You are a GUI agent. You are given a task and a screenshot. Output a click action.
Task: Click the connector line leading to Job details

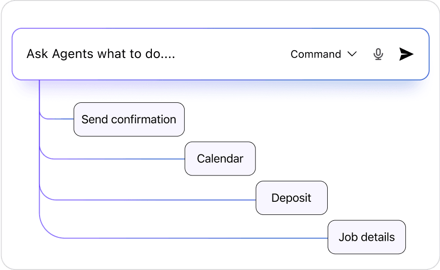coord(195,238)
